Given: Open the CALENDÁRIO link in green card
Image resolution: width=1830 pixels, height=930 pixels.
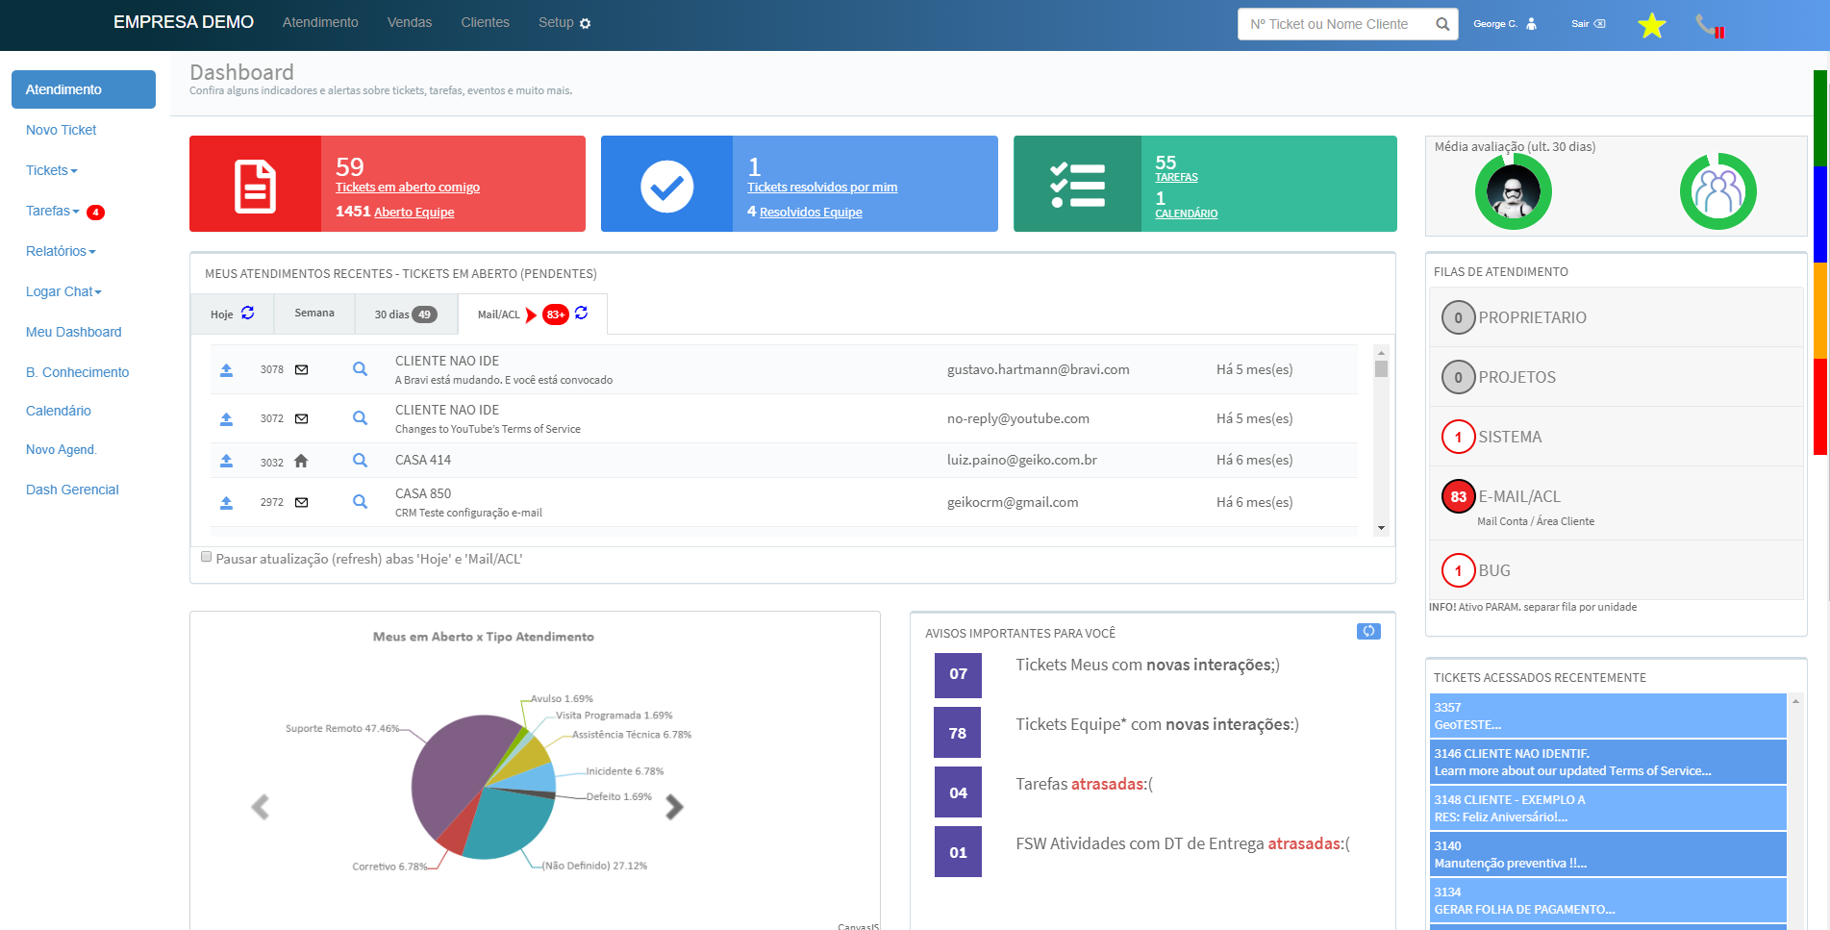Looking at the screenshot, I should coord(1186,214).
